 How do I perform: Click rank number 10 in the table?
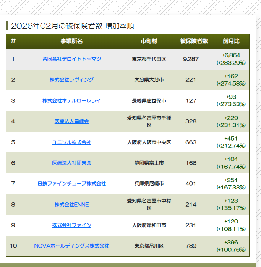[13, 246]
